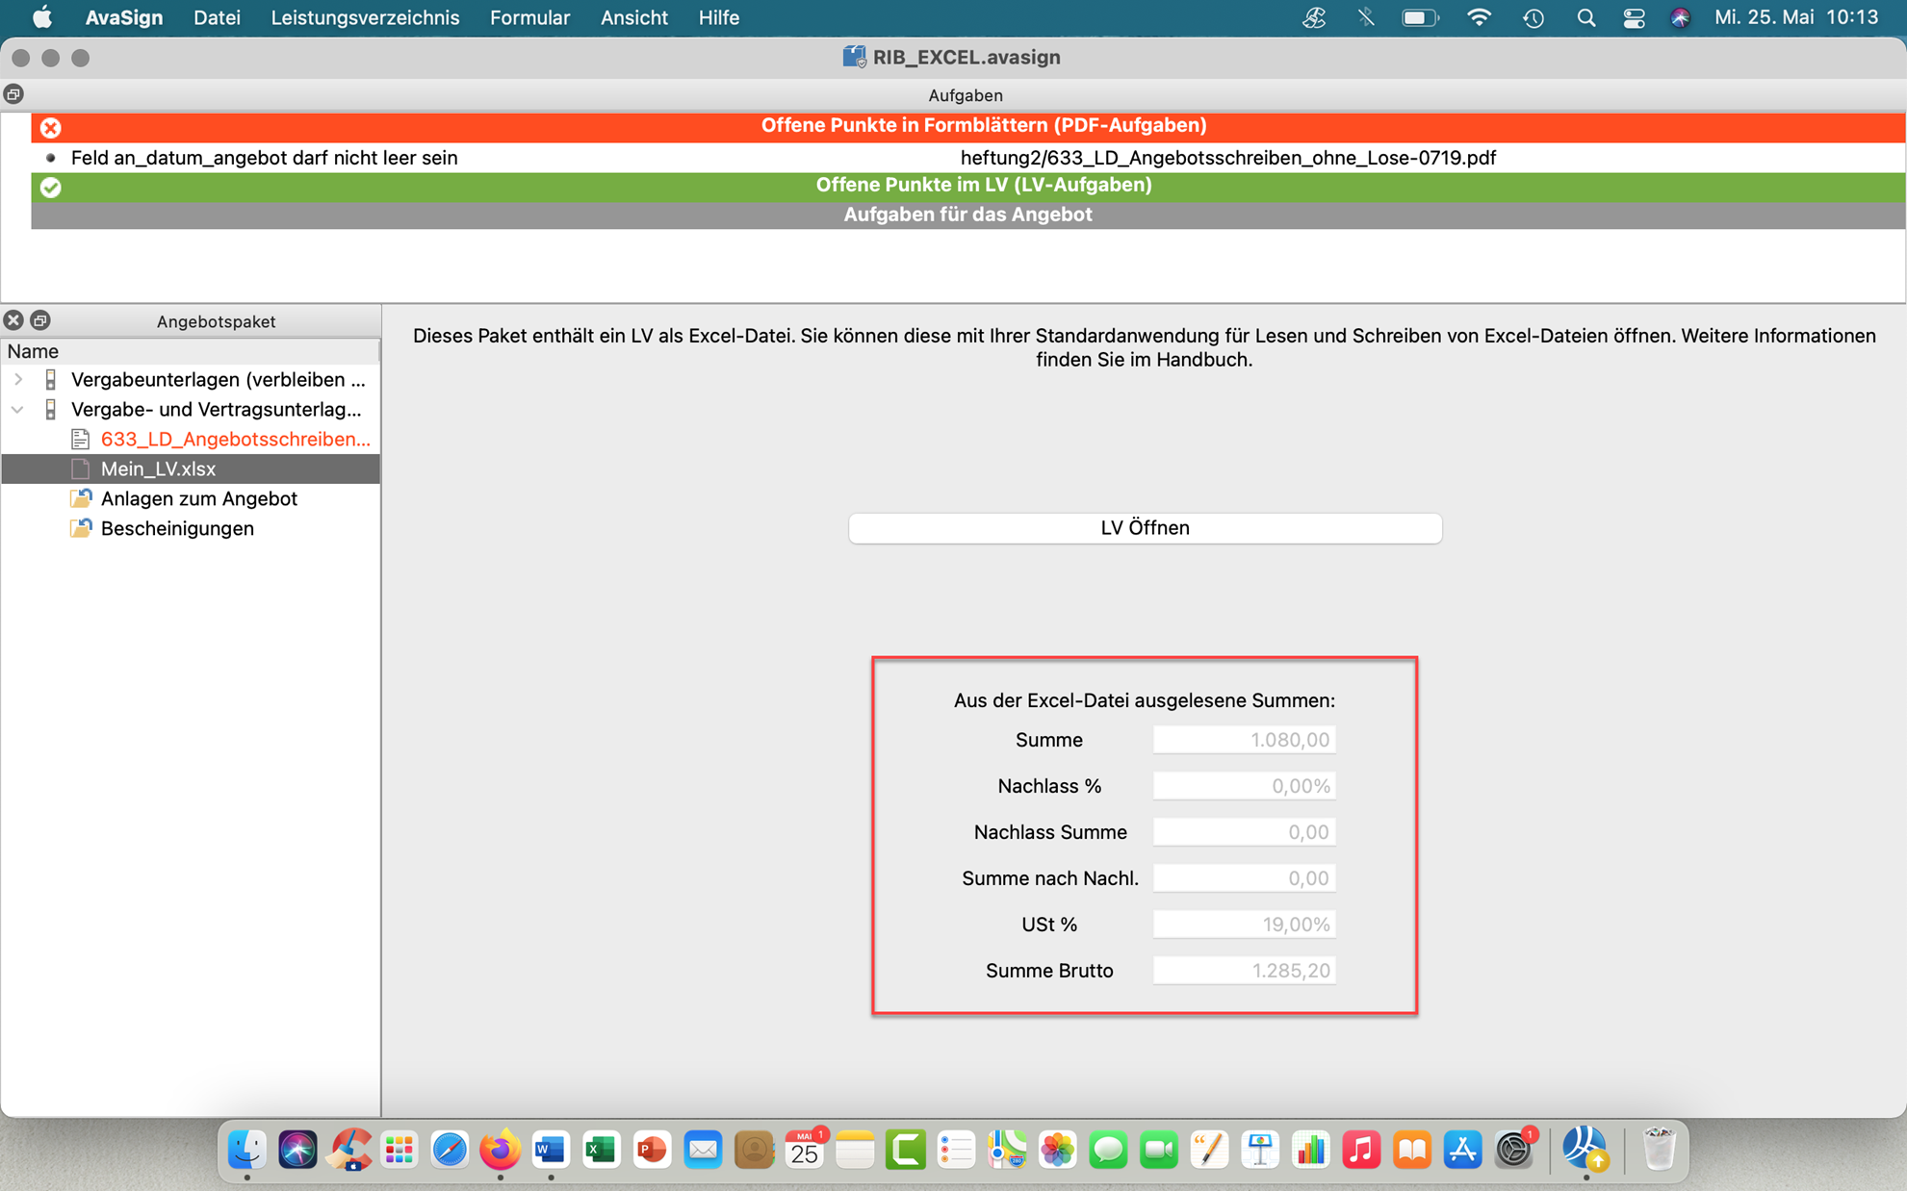This screenshot has width=1907, height=1191.
Task: Open Firefox from the dock
Action: point(500,1150)
